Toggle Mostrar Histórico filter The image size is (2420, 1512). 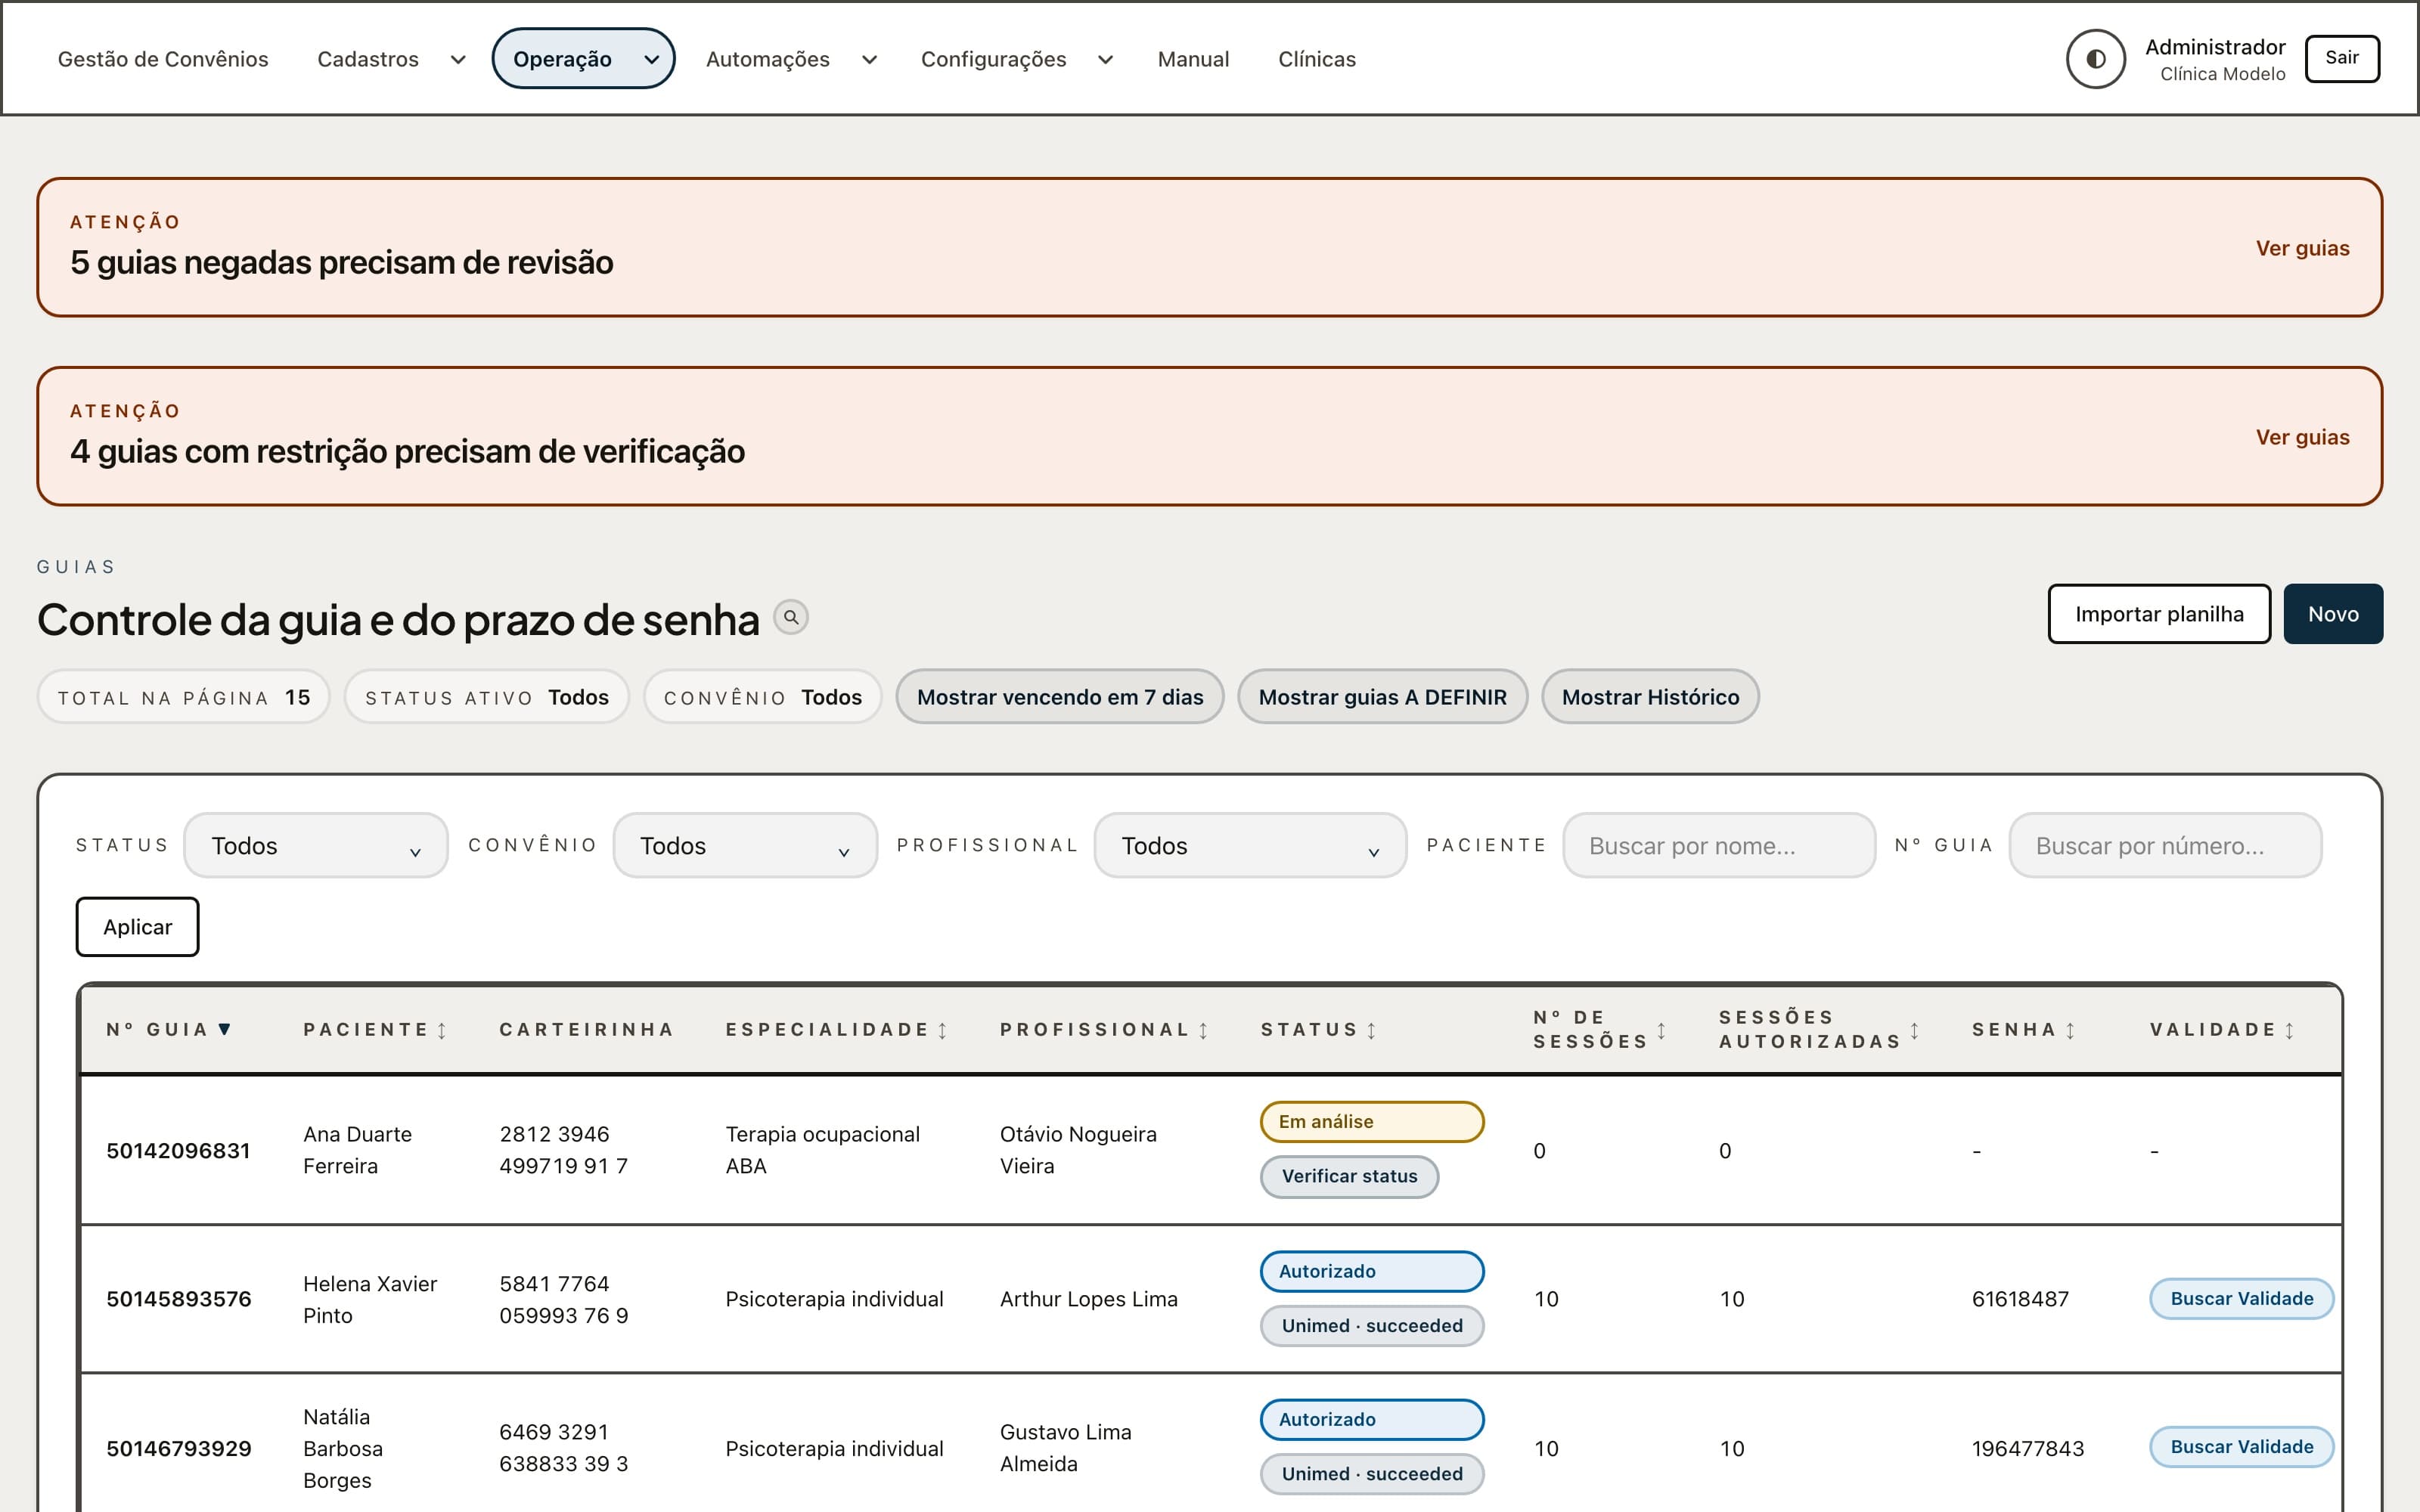1650,697
